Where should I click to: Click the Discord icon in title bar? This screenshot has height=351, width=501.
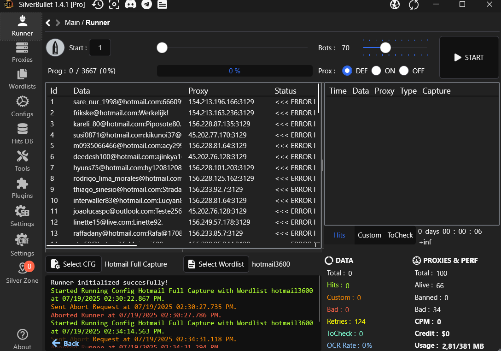pyautogui.click(x=130, y=5)
